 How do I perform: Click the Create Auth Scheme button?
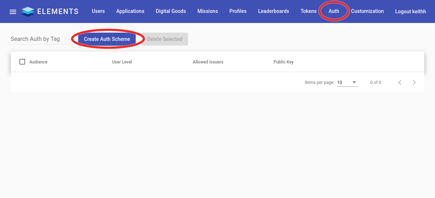107,39
